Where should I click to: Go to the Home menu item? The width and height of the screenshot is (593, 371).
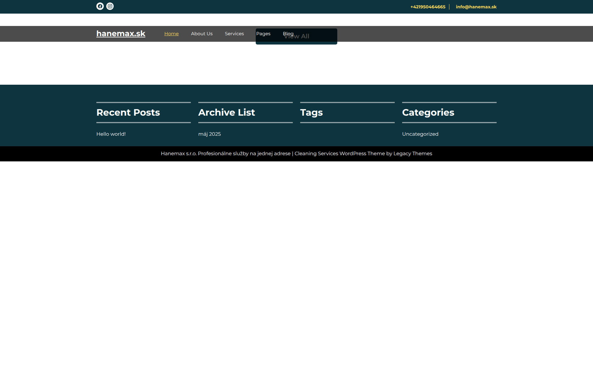171,34
